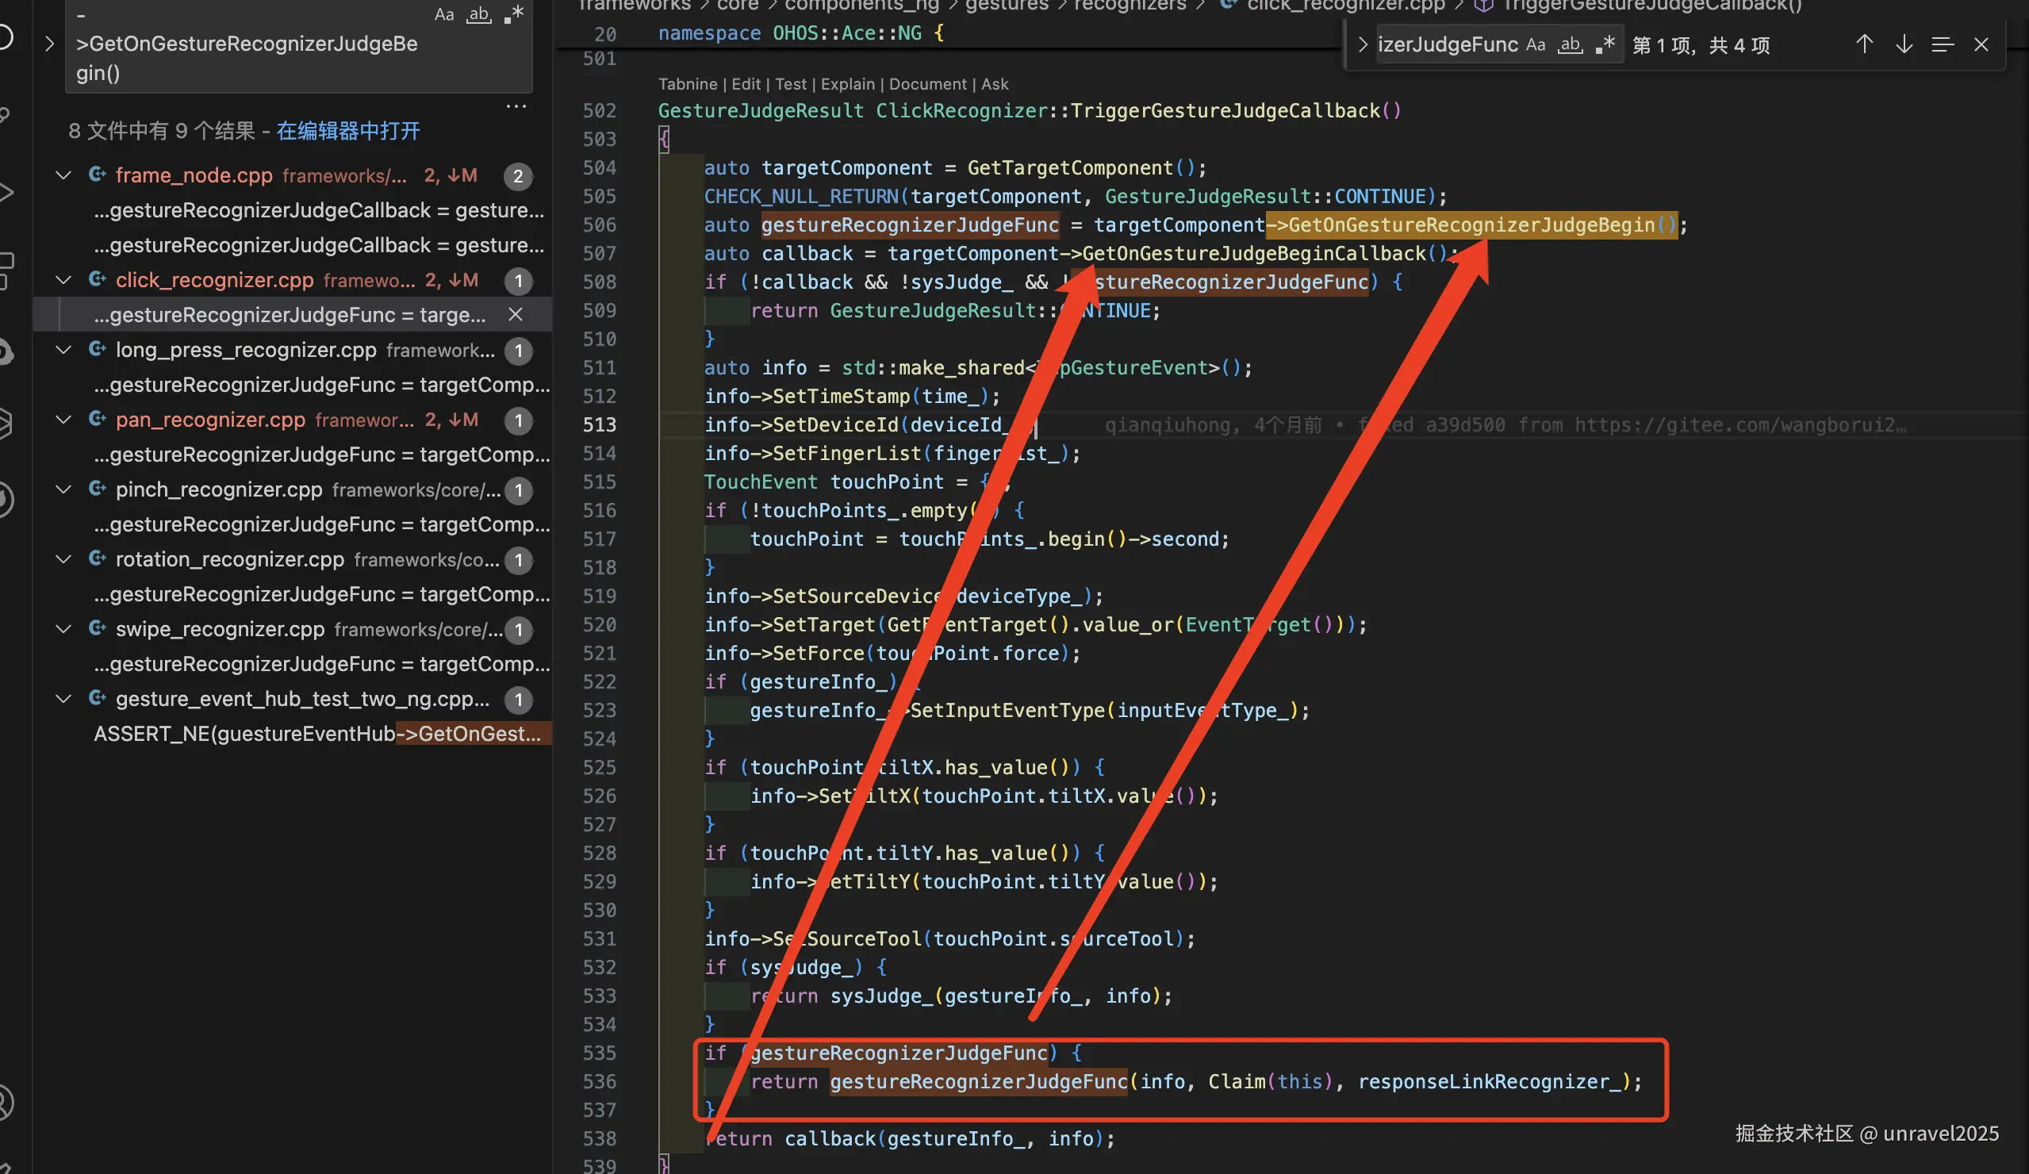Viewport: 2029px width, 1174px height.
Task: Open long_press_recognizer.cpp result file
Action: pyautogui.click(x=246, y=351)
